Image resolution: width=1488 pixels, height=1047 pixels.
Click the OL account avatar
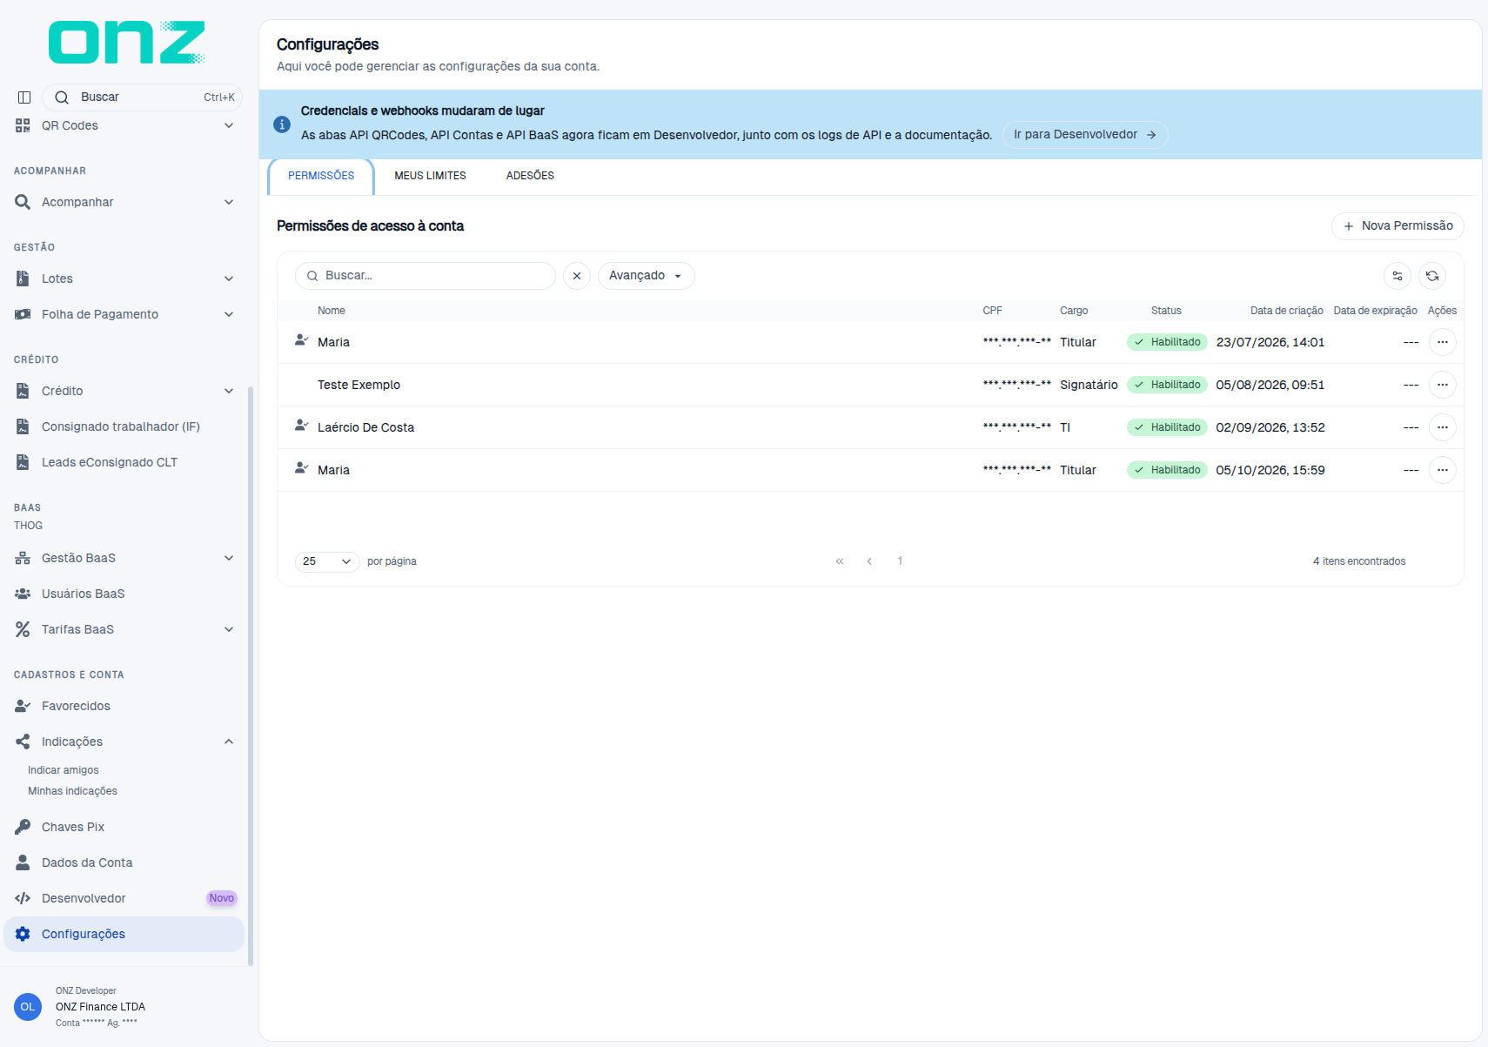click(28, 1007)
